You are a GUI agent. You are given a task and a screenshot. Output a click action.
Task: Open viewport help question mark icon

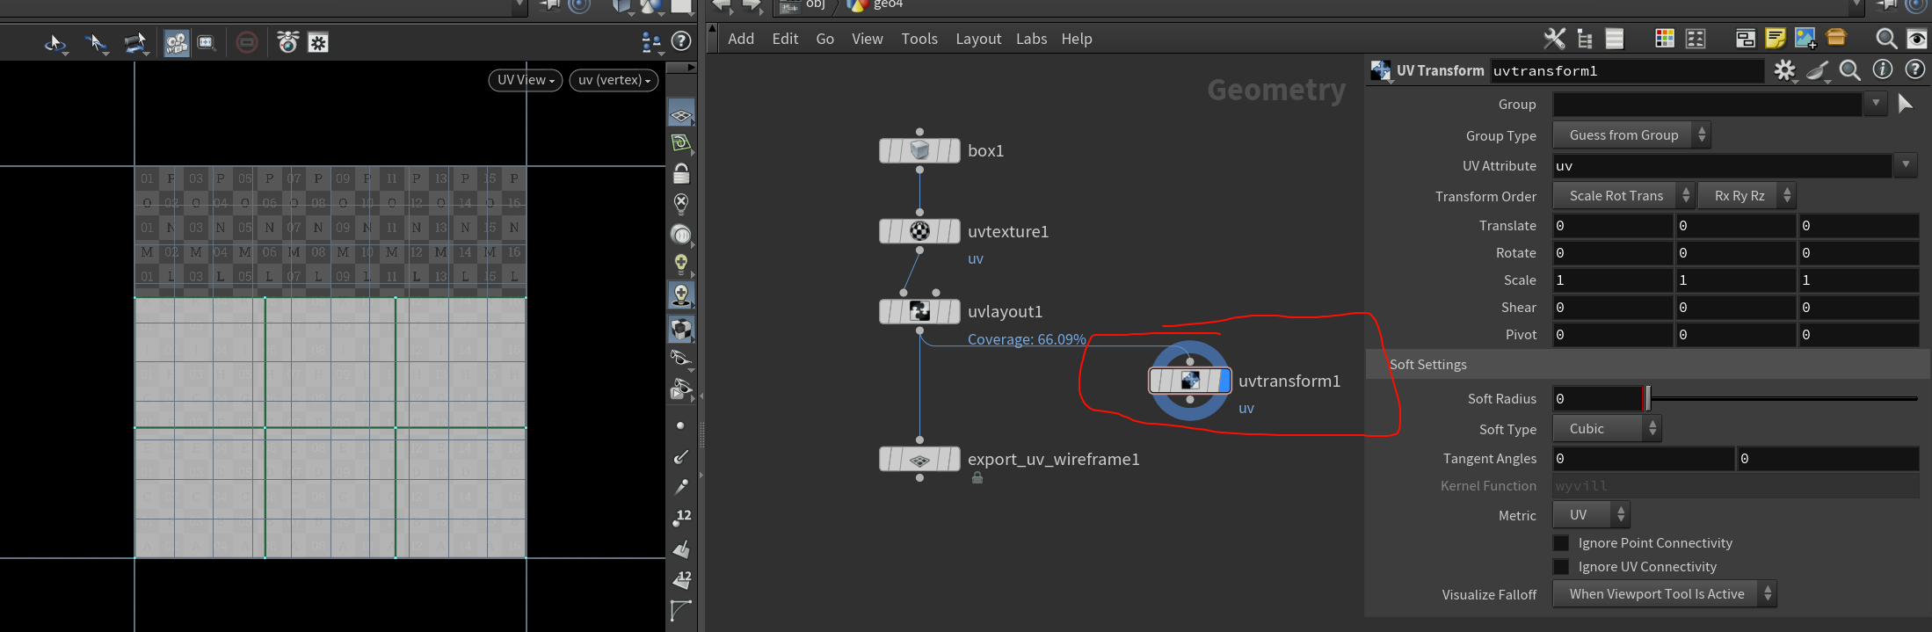click(681, 41)
